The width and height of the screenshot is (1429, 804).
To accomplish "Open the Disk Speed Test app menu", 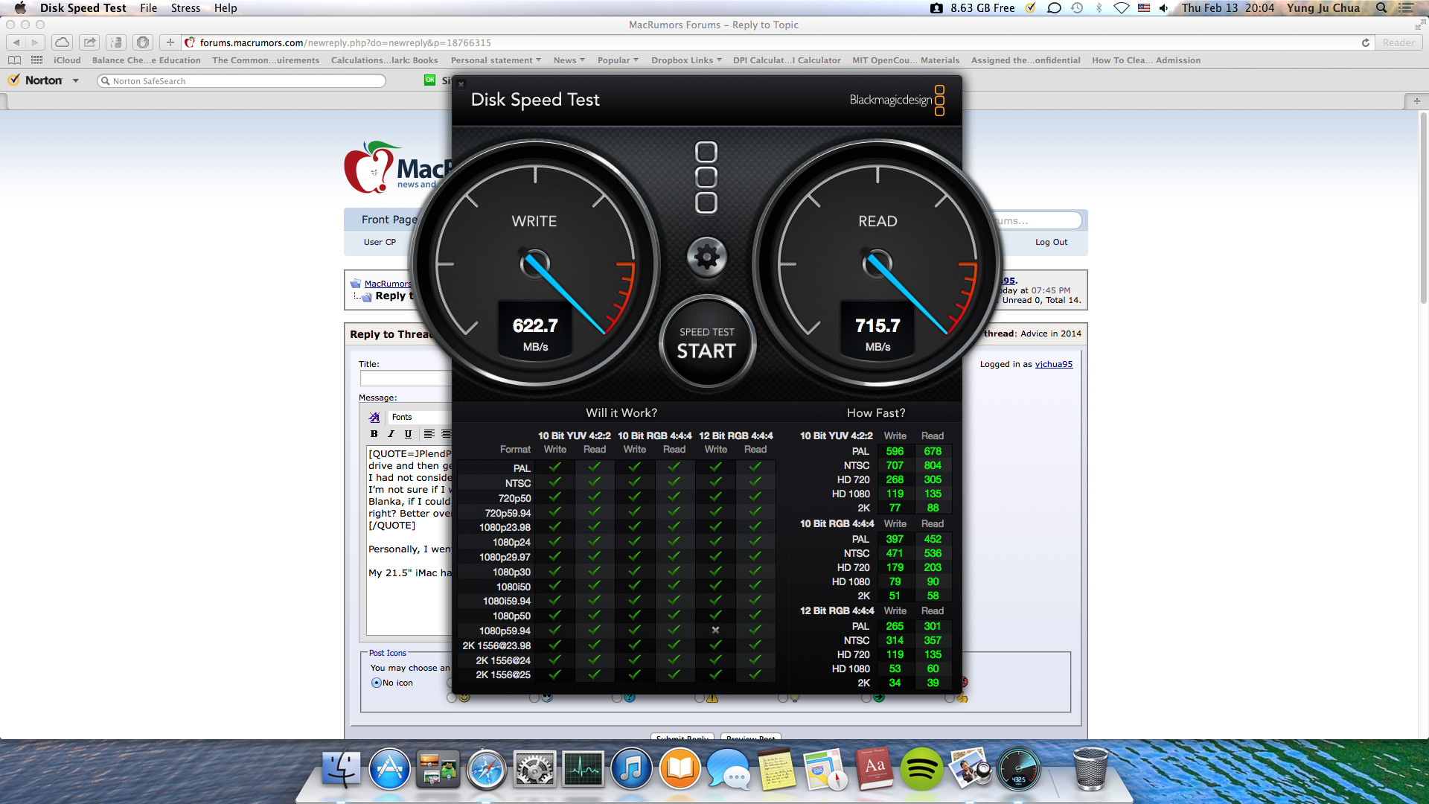I will coord(83,8).
